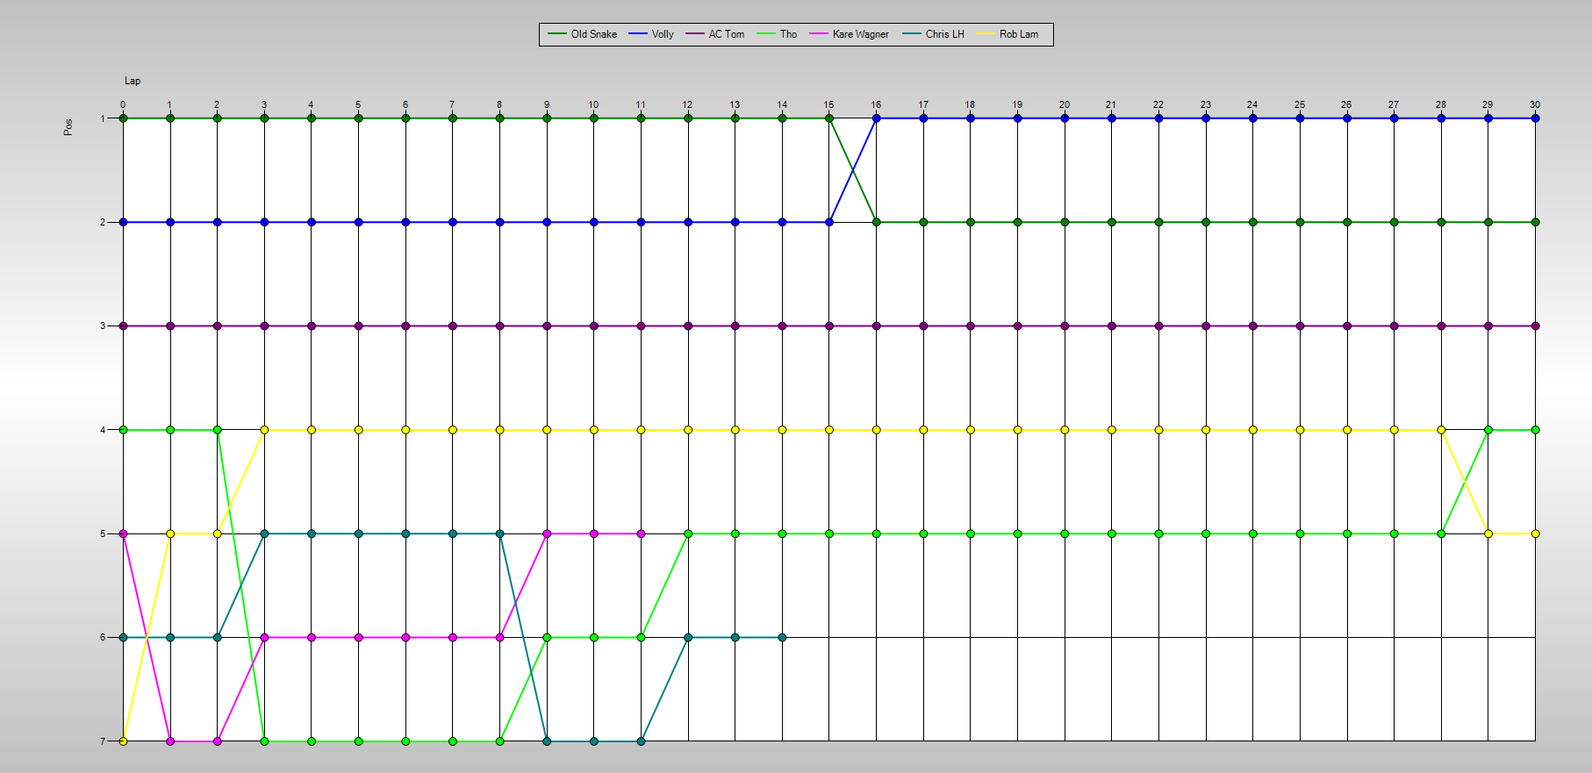
Task: Select Kare Wagner's point at lap 3
Action: [264, 637]
